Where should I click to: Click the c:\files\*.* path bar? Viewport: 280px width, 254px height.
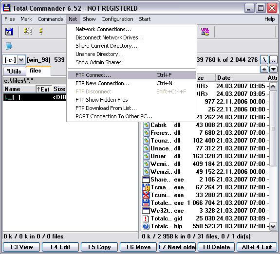click(x=35, y=81)
